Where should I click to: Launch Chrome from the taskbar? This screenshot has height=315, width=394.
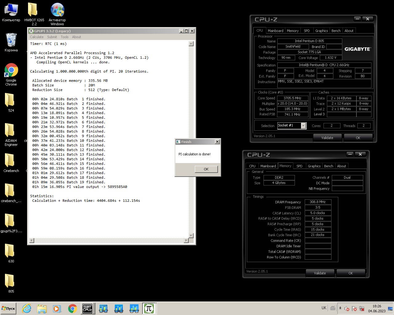click(x=72, y=308)
